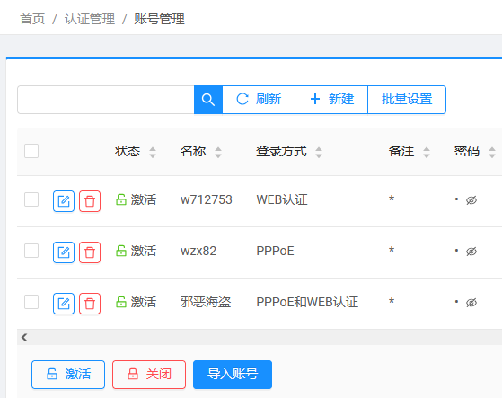Delete the wzx82 account
Viewport: 502px width, 398px height.
coord(90,252)
